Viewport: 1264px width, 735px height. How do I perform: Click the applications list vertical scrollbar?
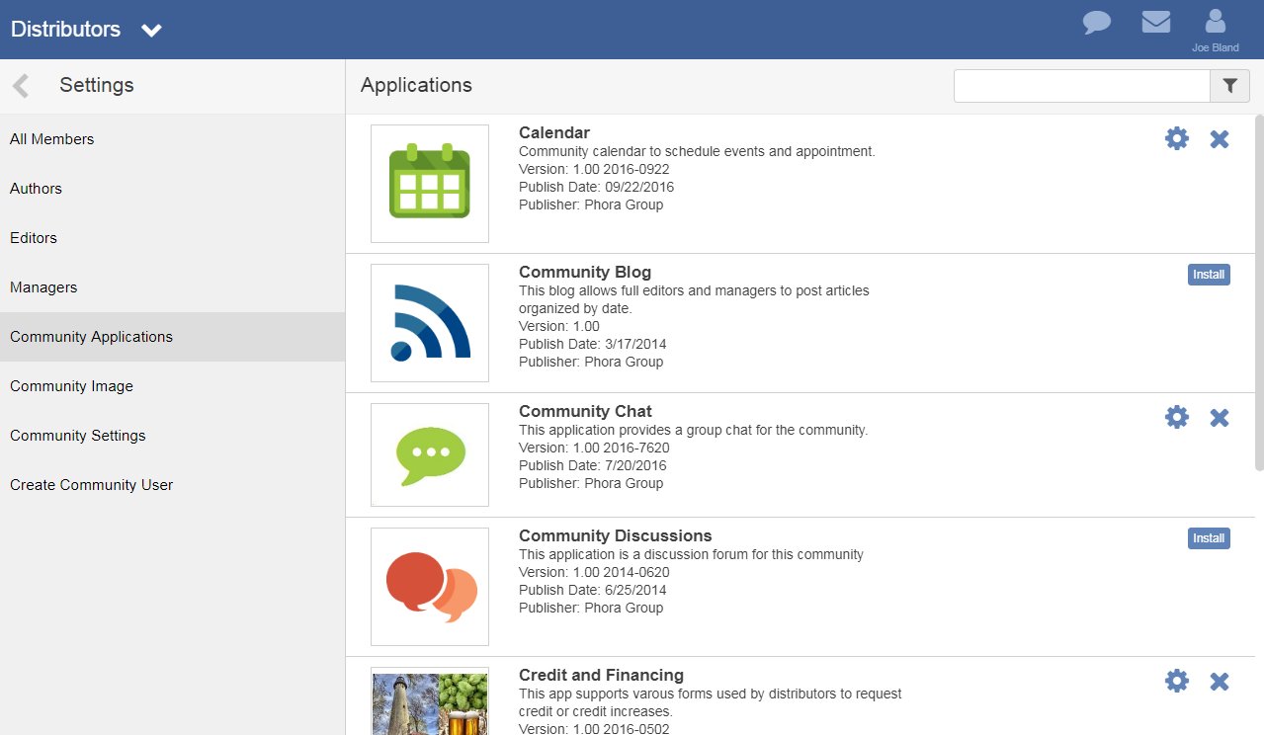pos(1259,292)
